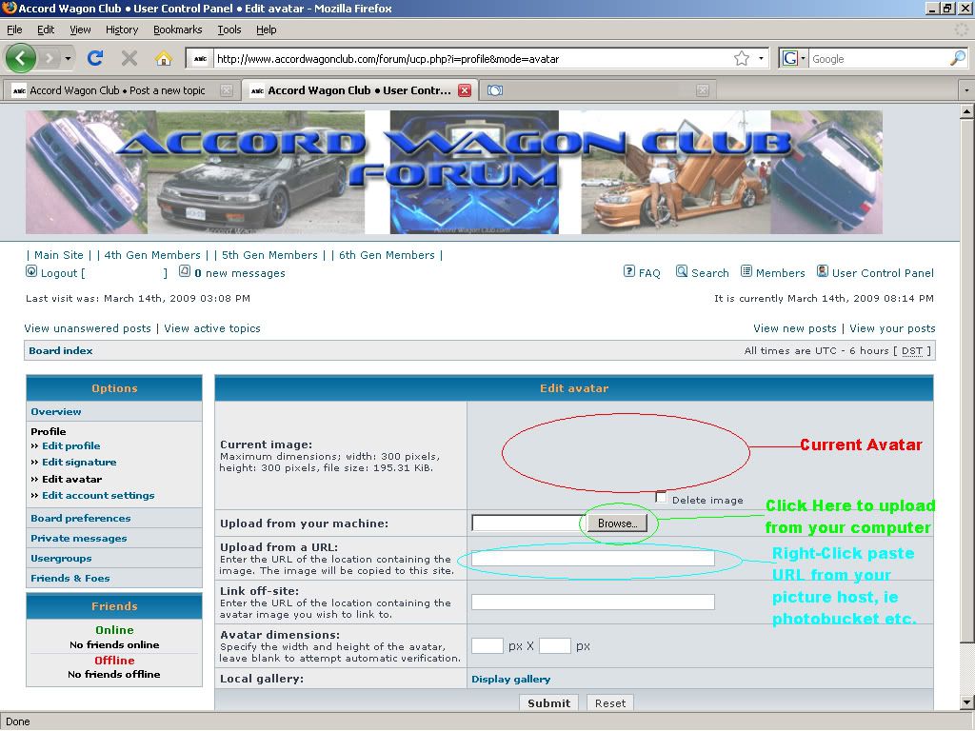The image size is (975, 731).
Task: Bookmark this page with the star icon
Action: (741, 58)
